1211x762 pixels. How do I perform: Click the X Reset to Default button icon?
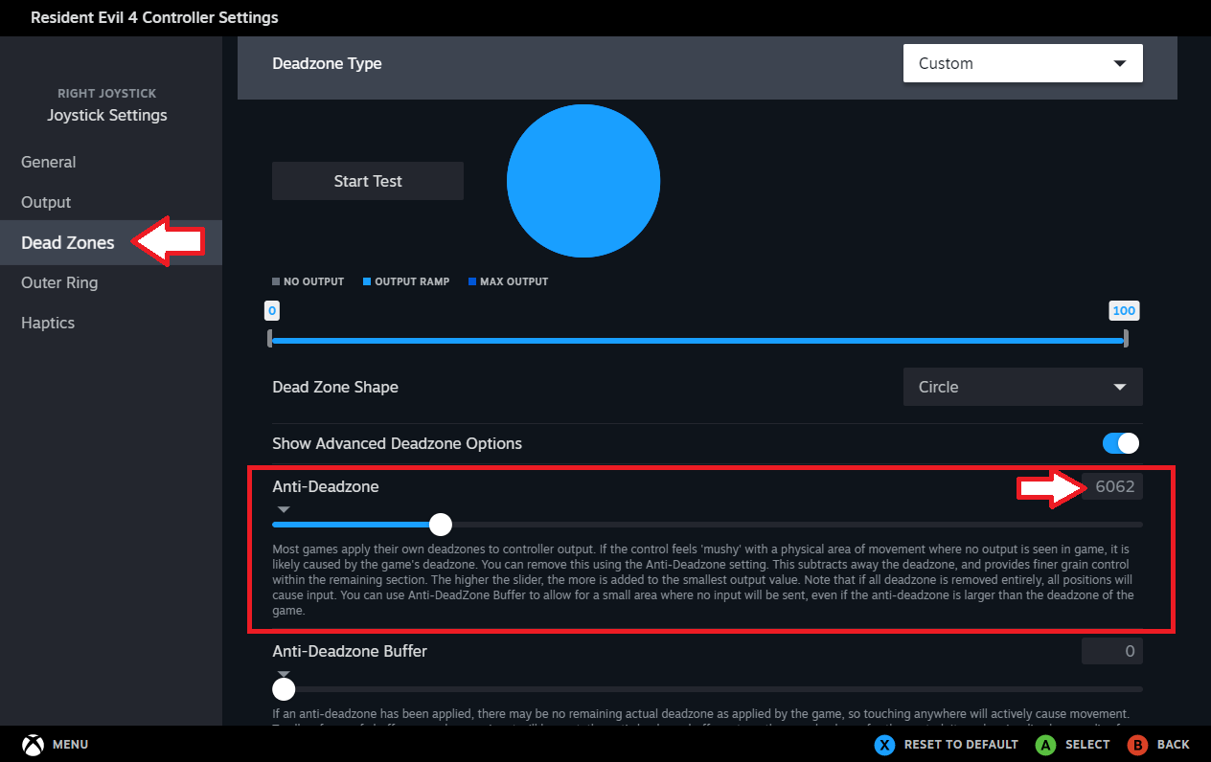884,744
